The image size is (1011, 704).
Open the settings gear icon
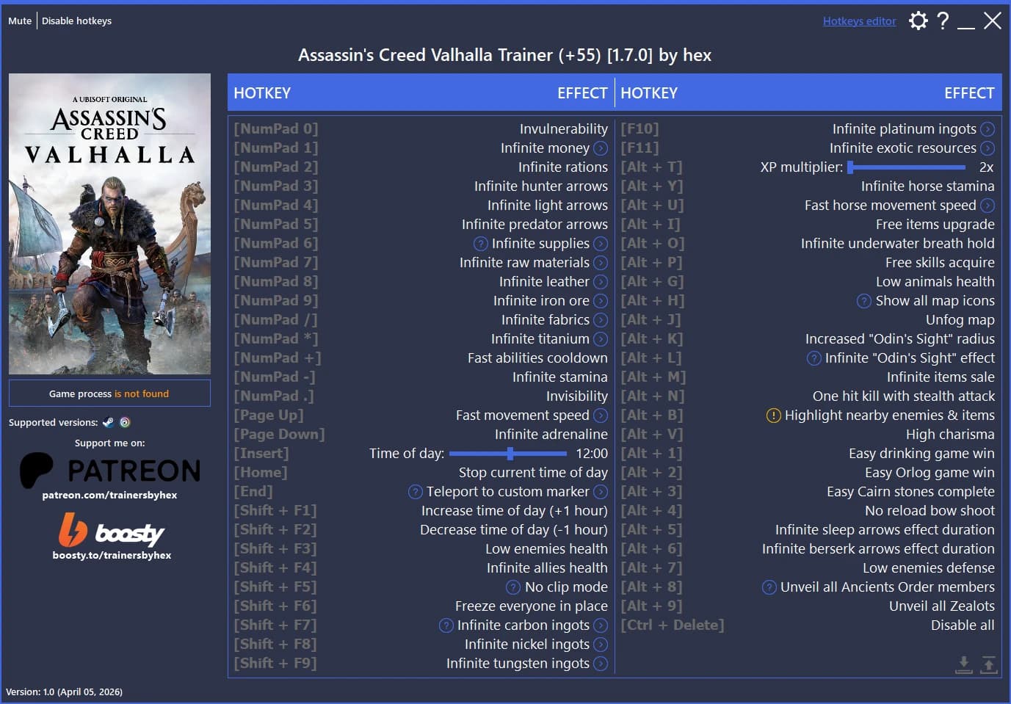pyautogui.click(x=918, y=21)
